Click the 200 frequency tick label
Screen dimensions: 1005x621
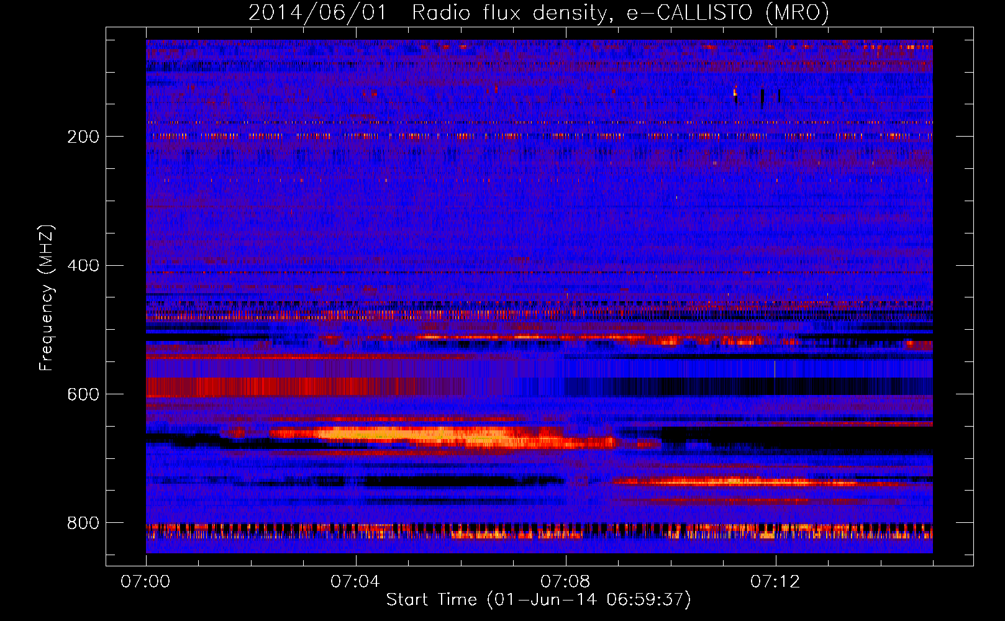click(x=83, y=137)
